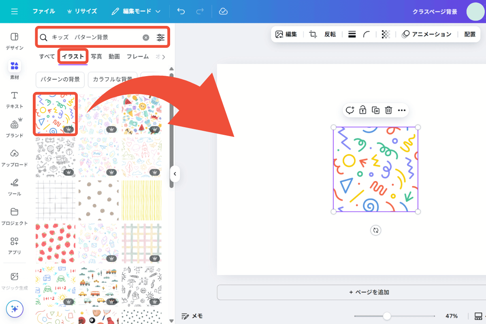Open the マジック生成 sidebar panel
The width and height of the screenshot is (486, 324).
(x=14, y=281)
